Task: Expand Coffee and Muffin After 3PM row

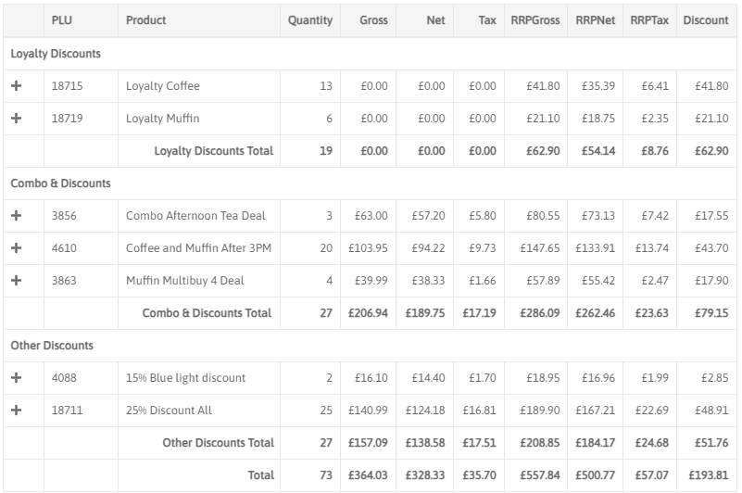Action: tap(16, 248)
